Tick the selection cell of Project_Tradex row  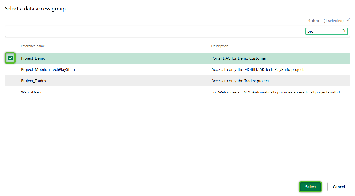(x=10, y=81)
